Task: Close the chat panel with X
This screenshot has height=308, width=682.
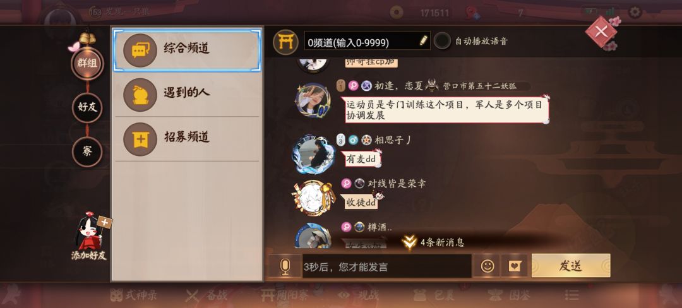Action: (x=601, y=32)
